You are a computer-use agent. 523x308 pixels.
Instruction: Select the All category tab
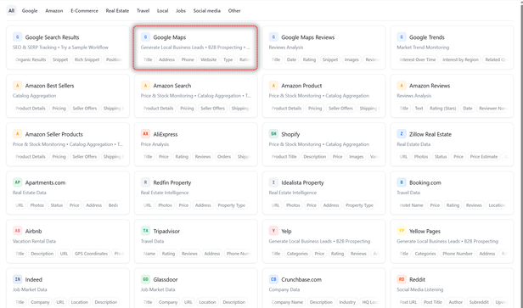pos(11,11)
